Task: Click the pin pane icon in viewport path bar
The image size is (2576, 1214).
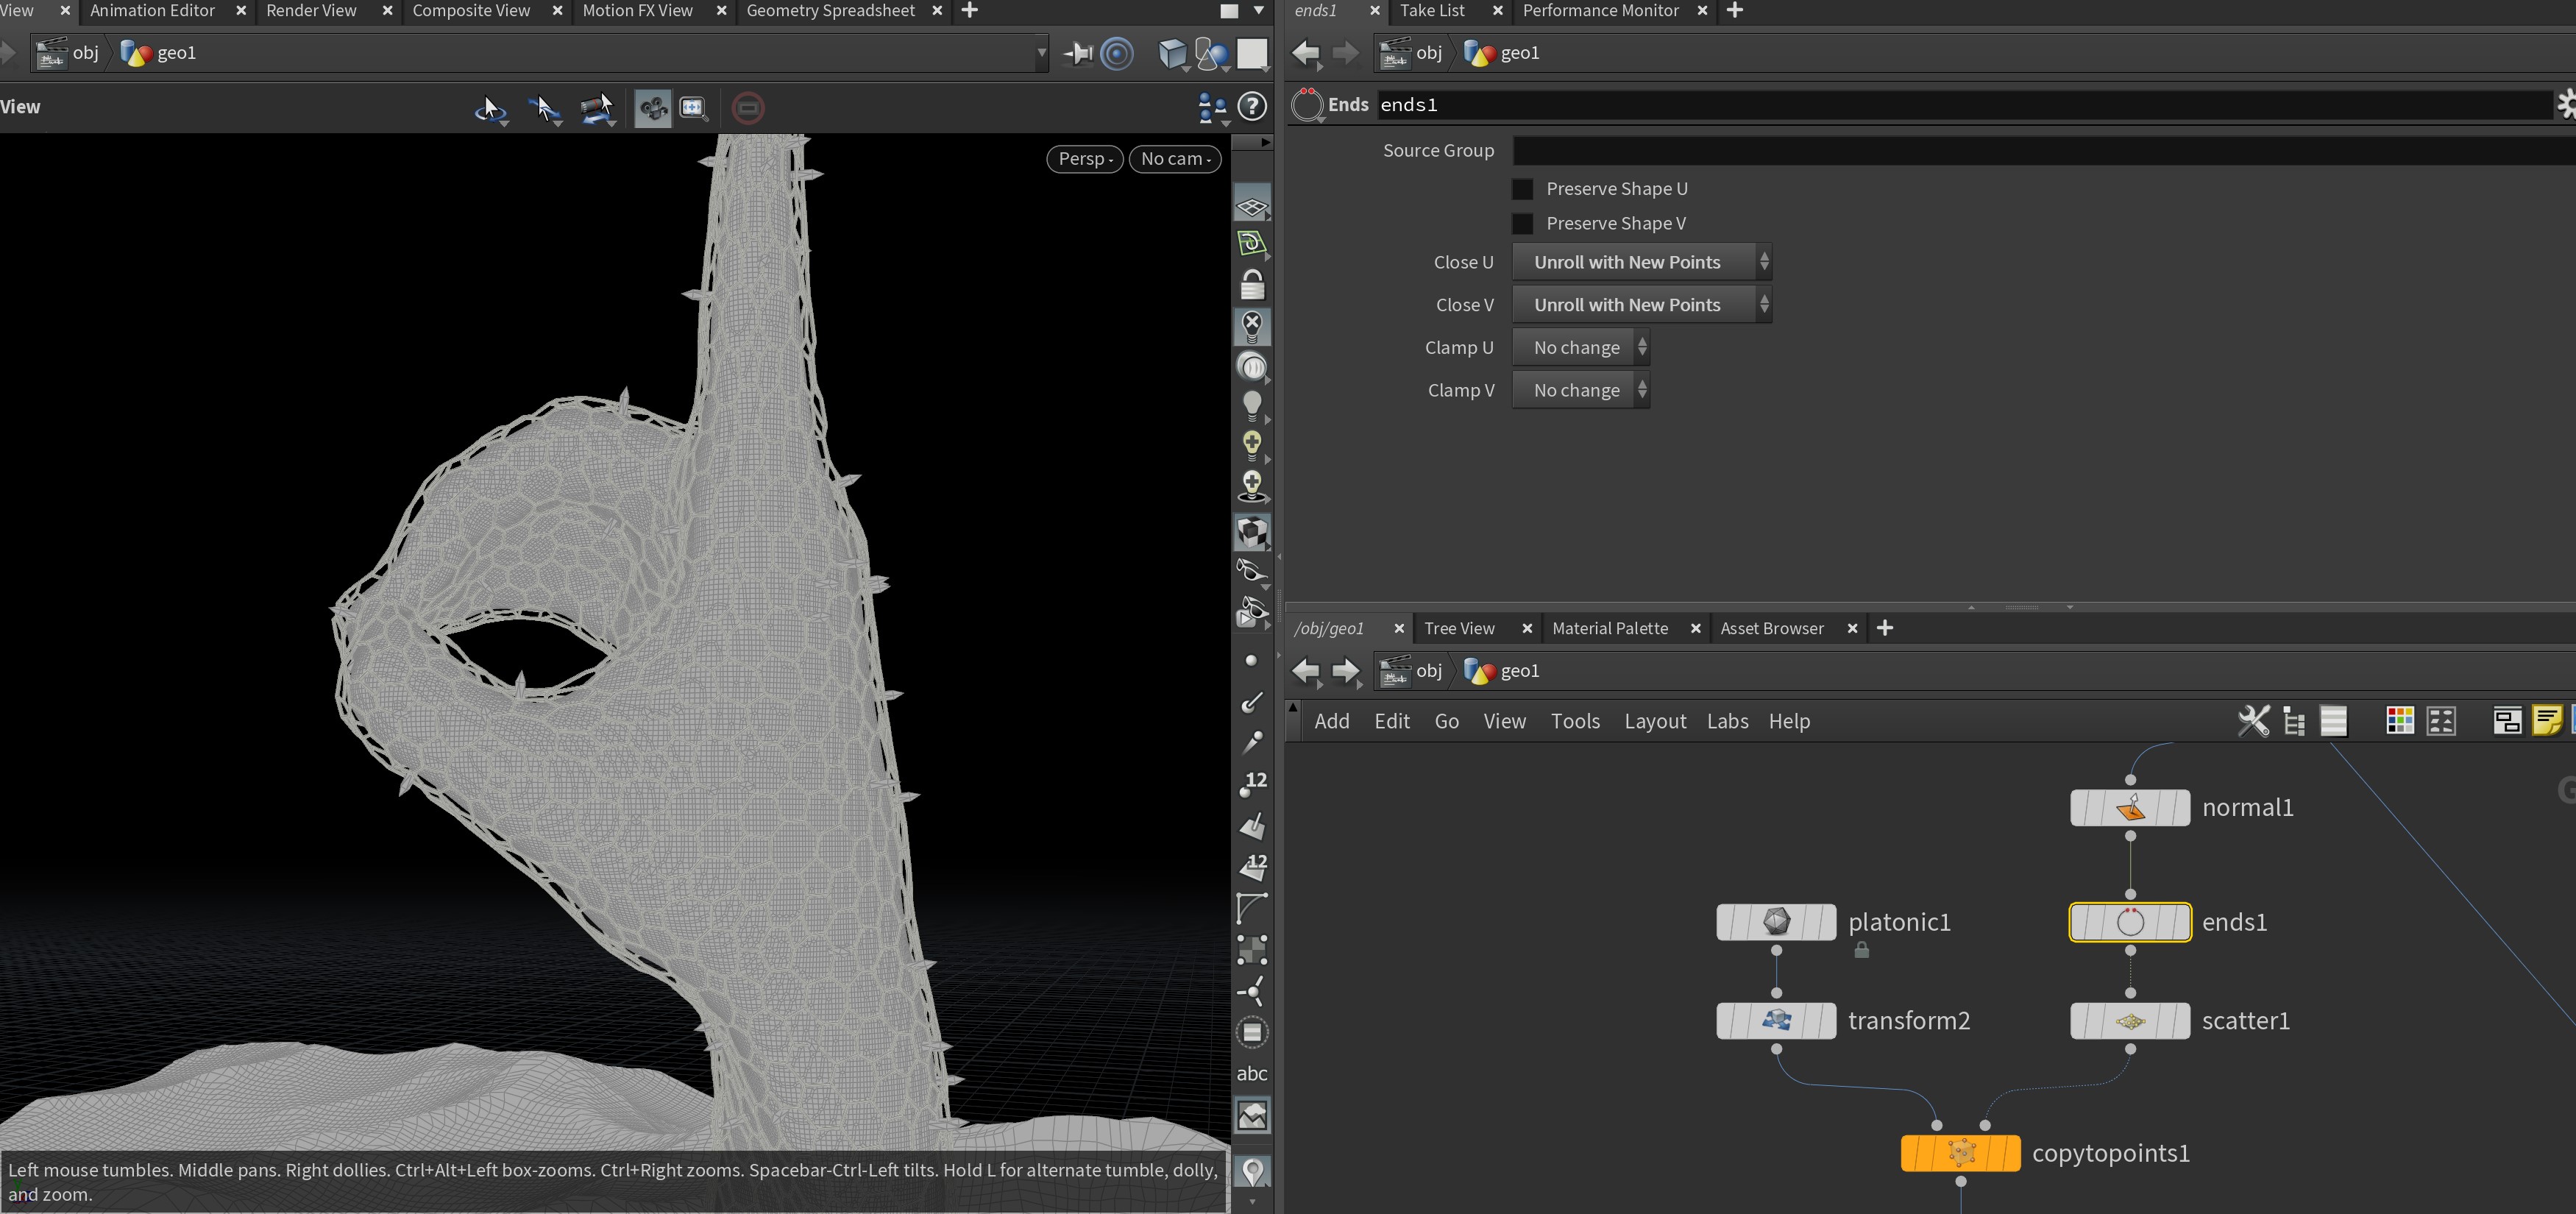Action: [1077, 53]
